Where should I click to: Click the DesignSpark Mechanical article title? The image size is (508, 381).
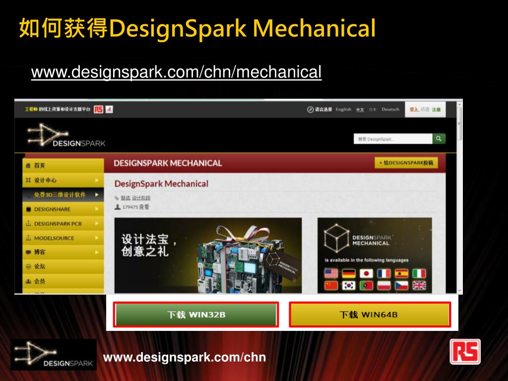pyautogui.click(x=161, y=184)
